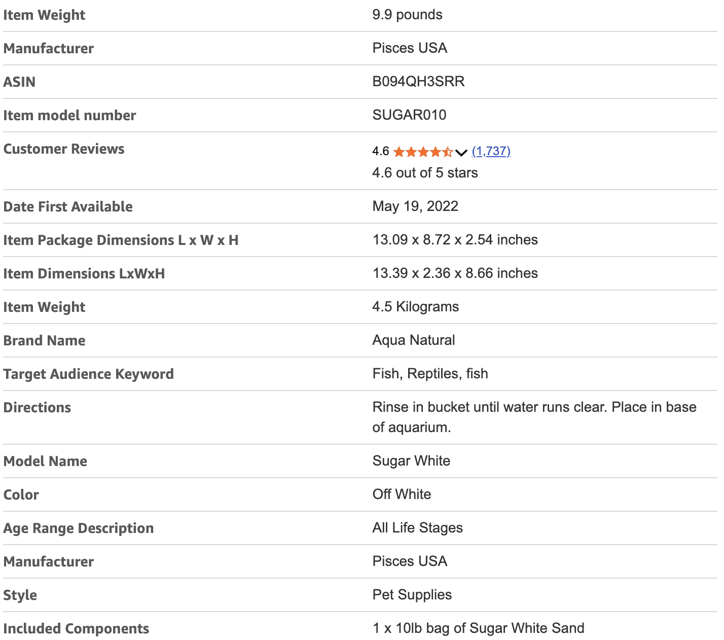
Task: Click the "4.5 Kilograms" weight value
Action: click(x=415, y=307)
